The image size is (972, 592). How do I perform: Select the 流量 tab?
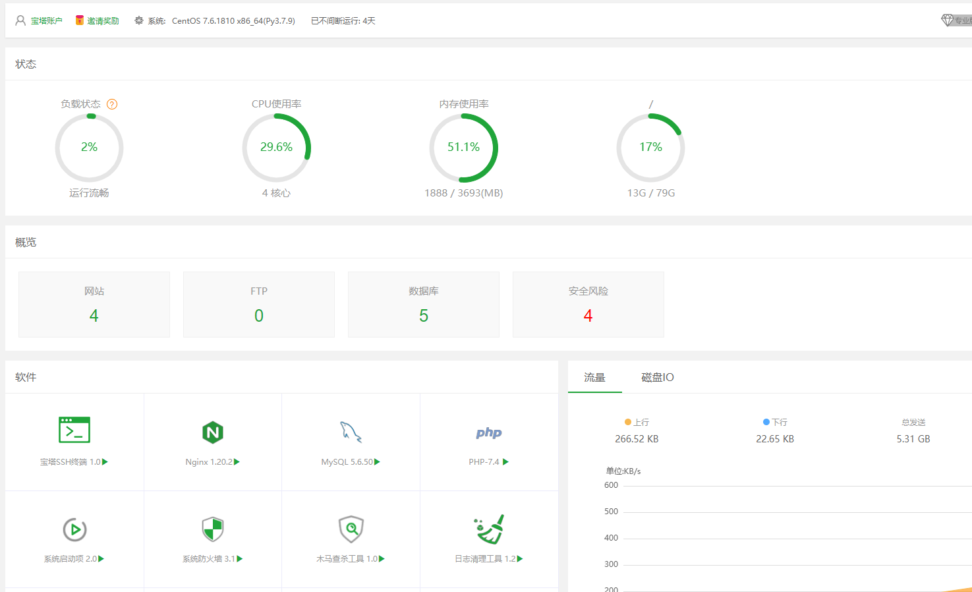(594, 377)
